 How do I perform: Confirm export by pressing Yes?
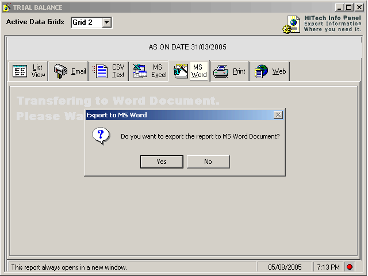(x=162, y=162)
